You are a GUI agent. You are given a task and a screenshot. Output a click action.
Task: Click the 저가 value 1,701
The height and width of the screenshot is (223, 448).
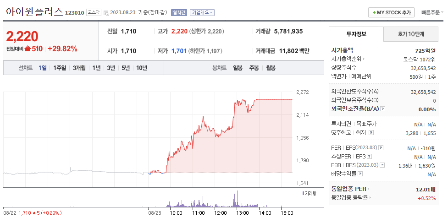click(x=179, y=51)
